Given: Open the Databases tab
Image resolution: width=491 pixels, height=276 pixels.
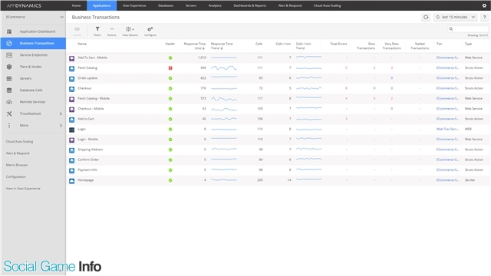Looking at the screenshot, I should click(166, 5).
